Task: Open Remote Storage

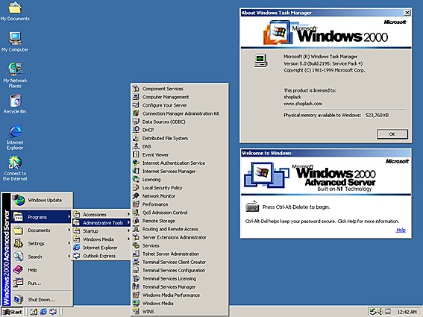Action: coord(180,221)
